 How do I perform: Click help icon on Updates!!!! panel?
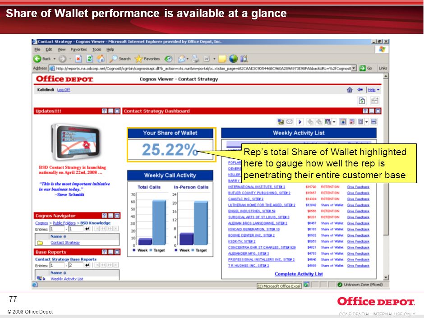104,111
